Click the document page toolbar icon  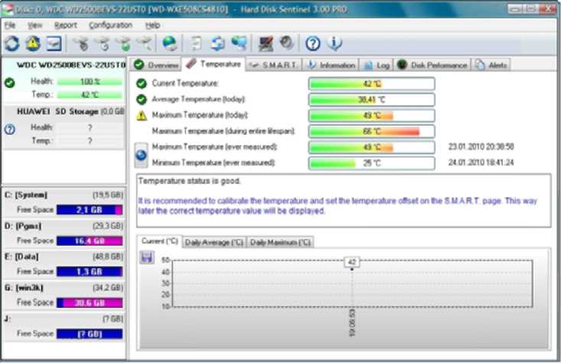coord(196,44)
